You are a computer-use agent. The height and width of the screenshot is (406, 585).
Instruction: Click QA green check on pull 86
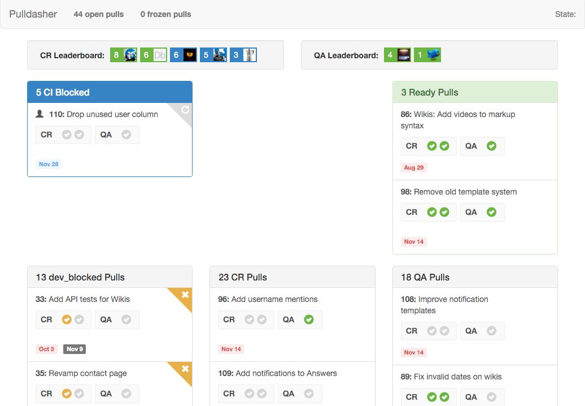click(x=492, y=146)
